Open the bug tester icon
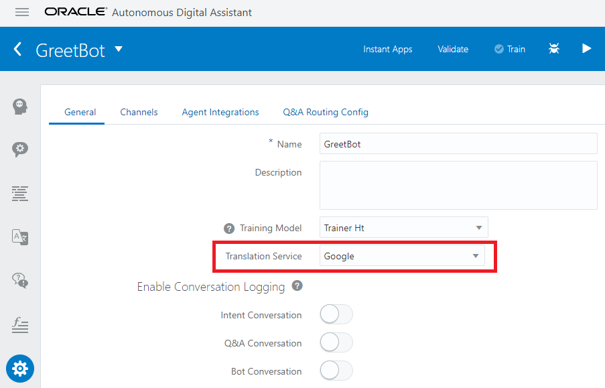 point(554,49)
